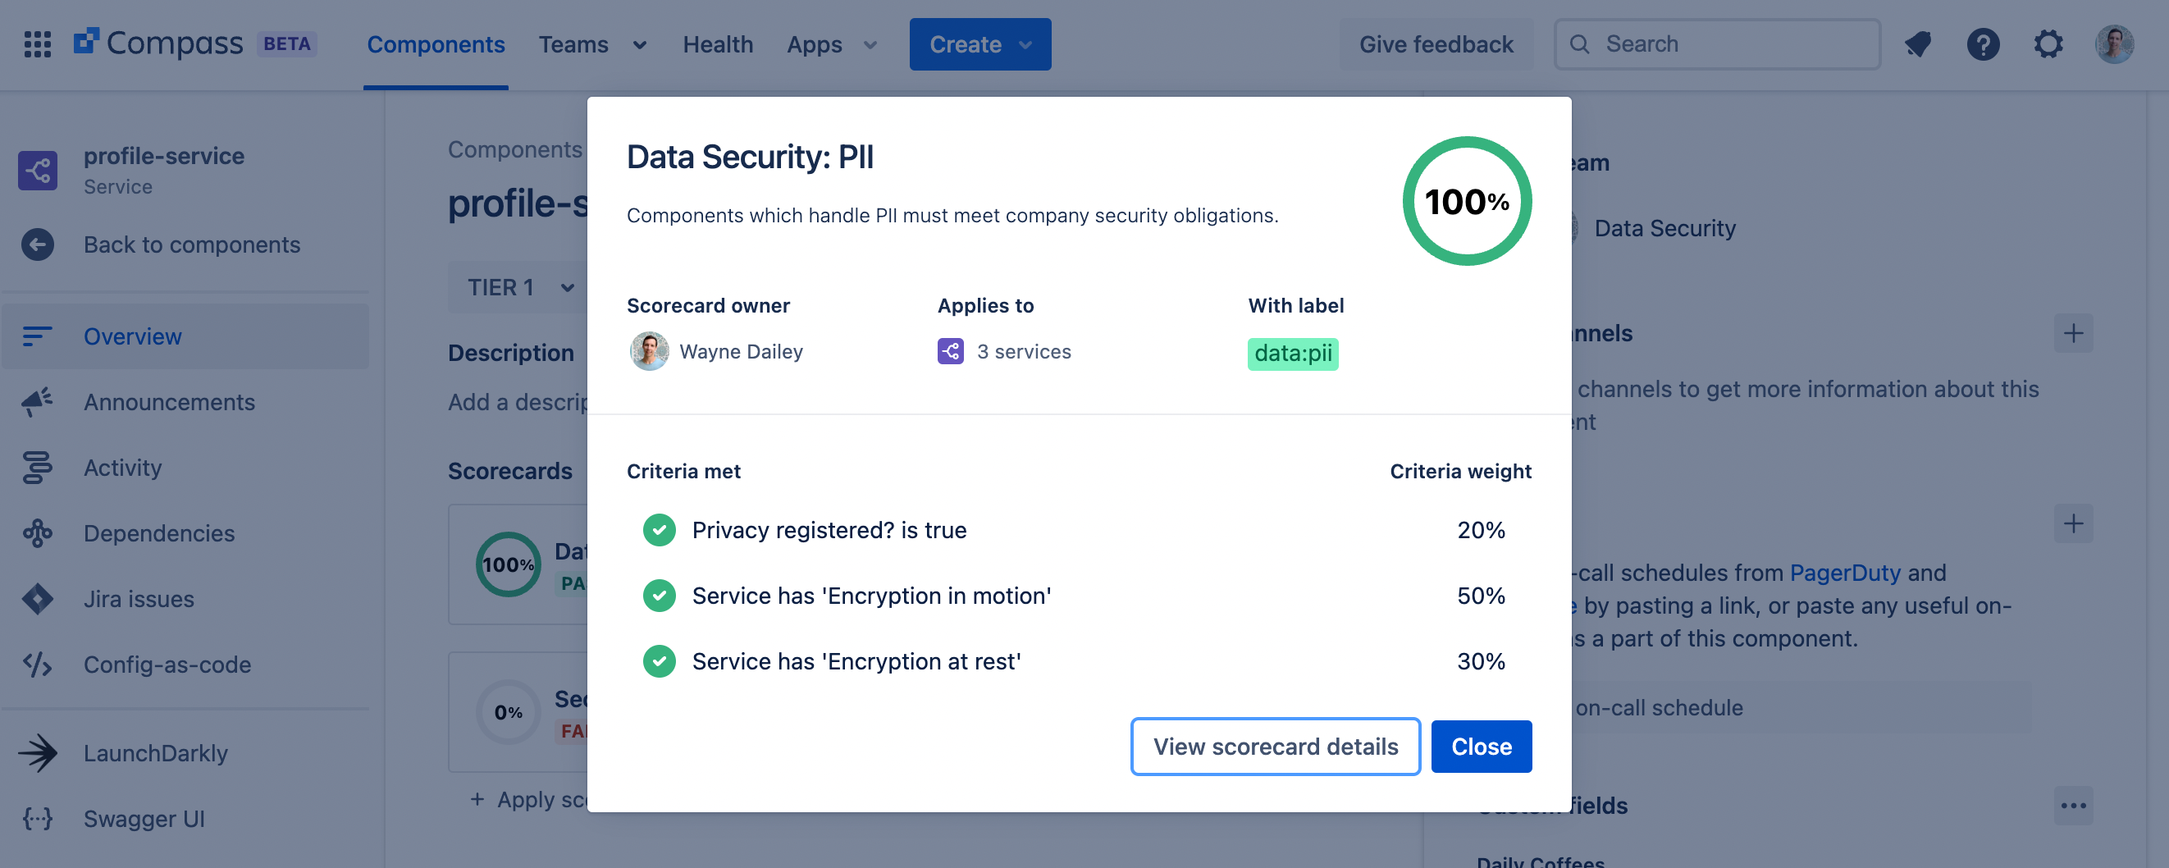Click the Give feedback link
Image resolution: width=2169 pixels, height=868 pixels.
[1435, 43]
